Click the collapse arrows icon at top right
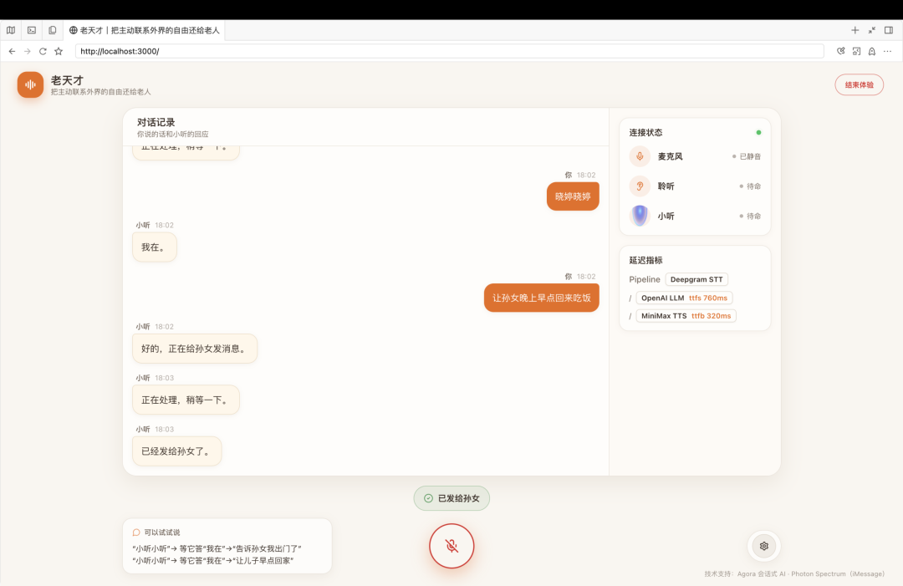The height and width of the screenshot is (586, 903). tap(872, 30)
